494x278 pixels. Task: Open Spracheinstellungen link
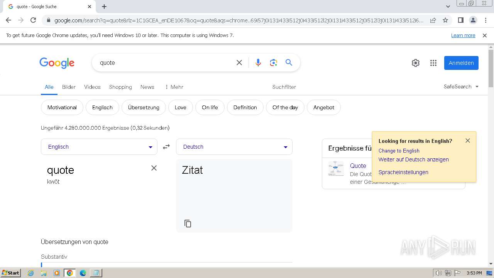click(x=403, y=172)
